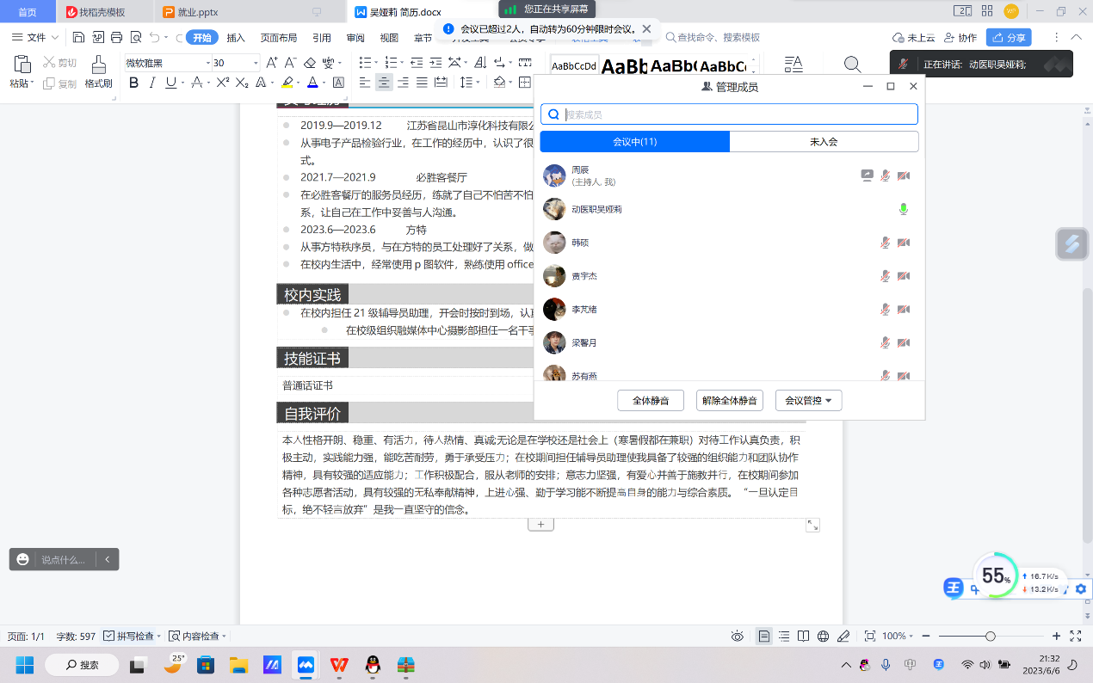Click the superscript X² icon
The image size is (1093, 683).
pyautogui.click(x=222, y=83)
